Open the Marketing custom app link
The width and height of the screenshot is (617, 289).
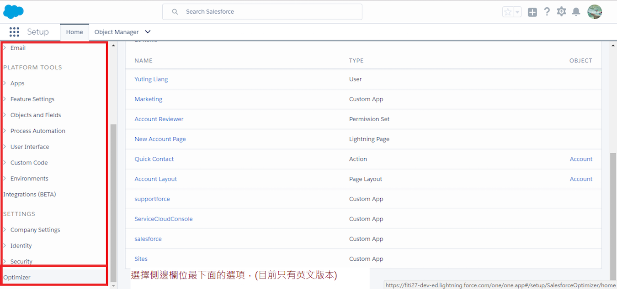coord(149,99)
